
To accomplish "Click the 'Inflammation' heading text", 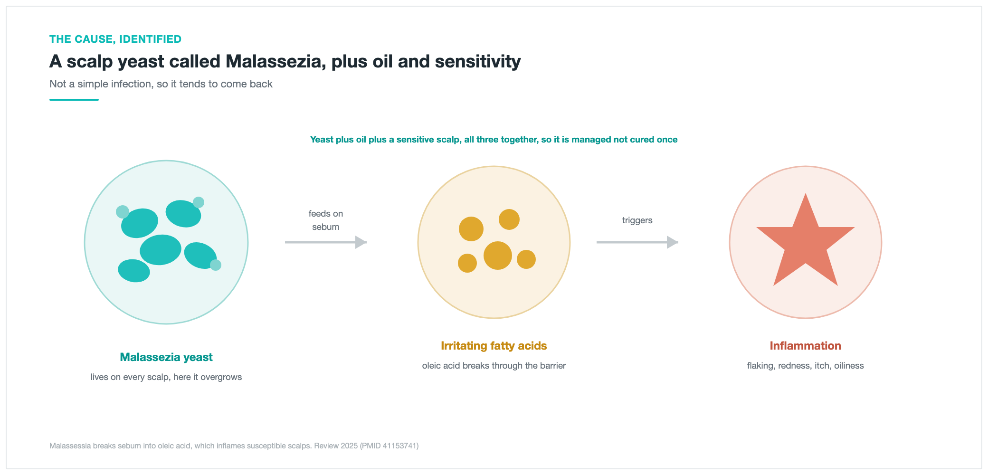I will [806, 346].
